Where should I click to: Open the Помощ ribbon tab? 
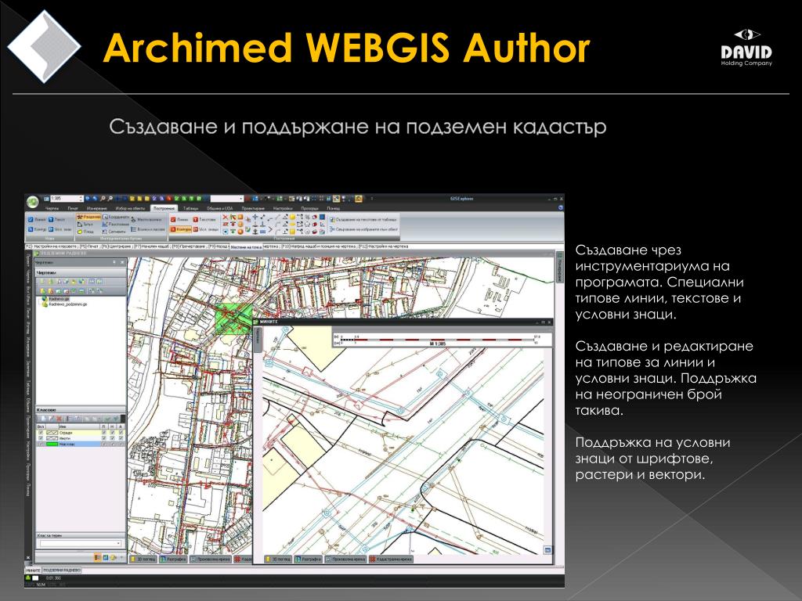[x=334, y=208]
